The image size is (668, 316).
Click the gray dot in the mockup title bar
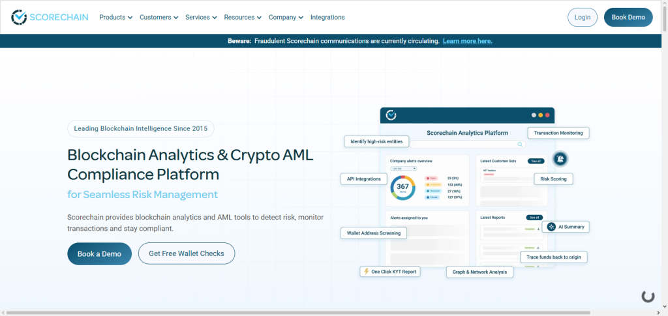[x=534, y=115]
